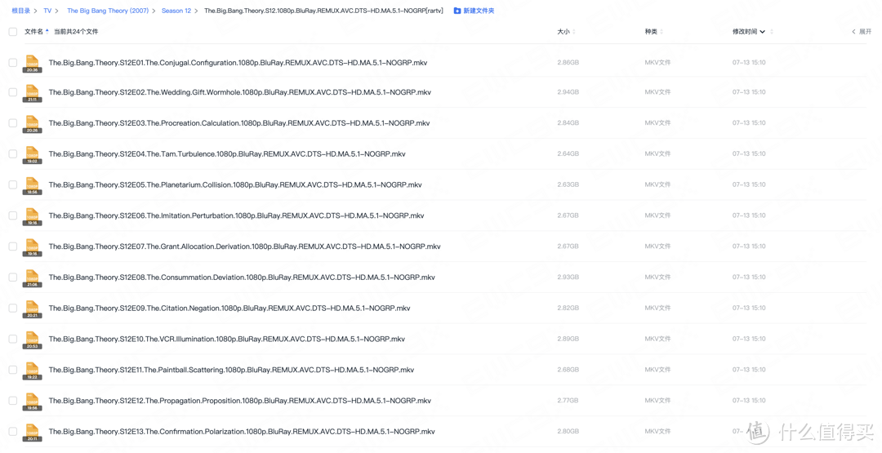The image size is (882, 453).
Task: Go to Season 12 breadcrumb
Action: (x=176, y=11)
